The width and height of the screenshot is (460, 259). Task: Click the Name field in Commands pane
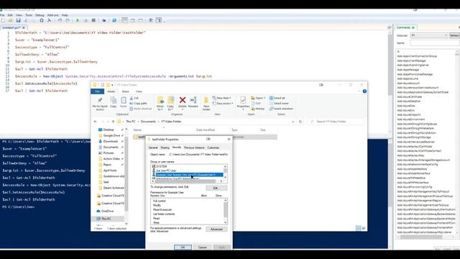pos(435,43)
